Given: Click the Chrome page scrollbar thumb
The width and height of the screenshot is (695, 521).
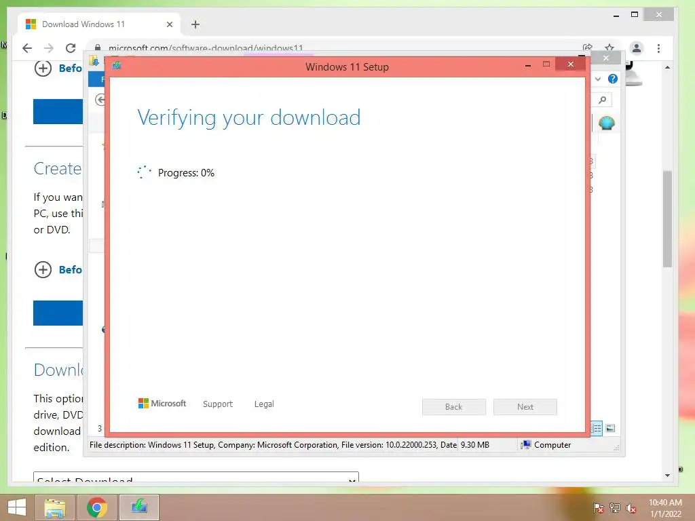Looking at the screenshot, I should 668,219.
